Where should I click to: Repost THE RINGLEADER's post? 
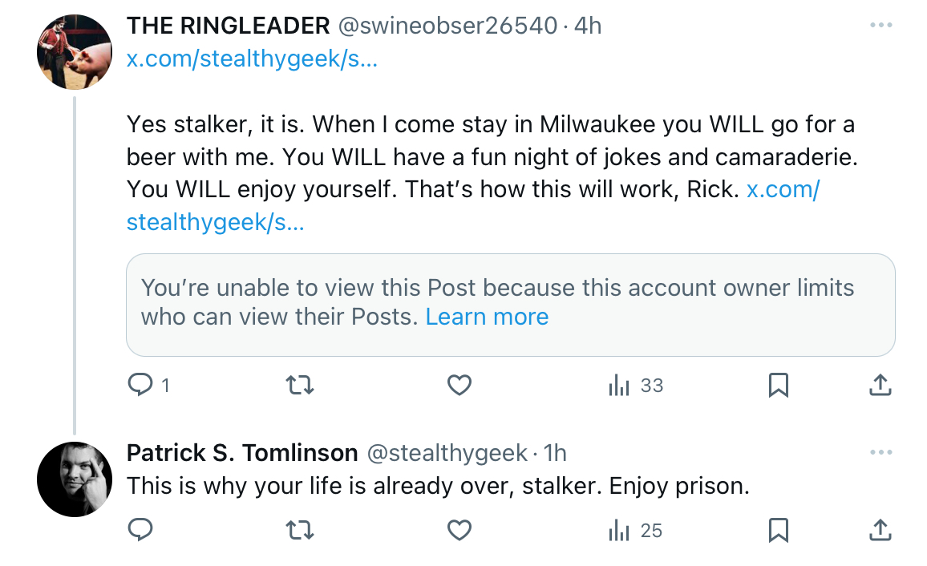pyautogui.click(x=300, y=385)
